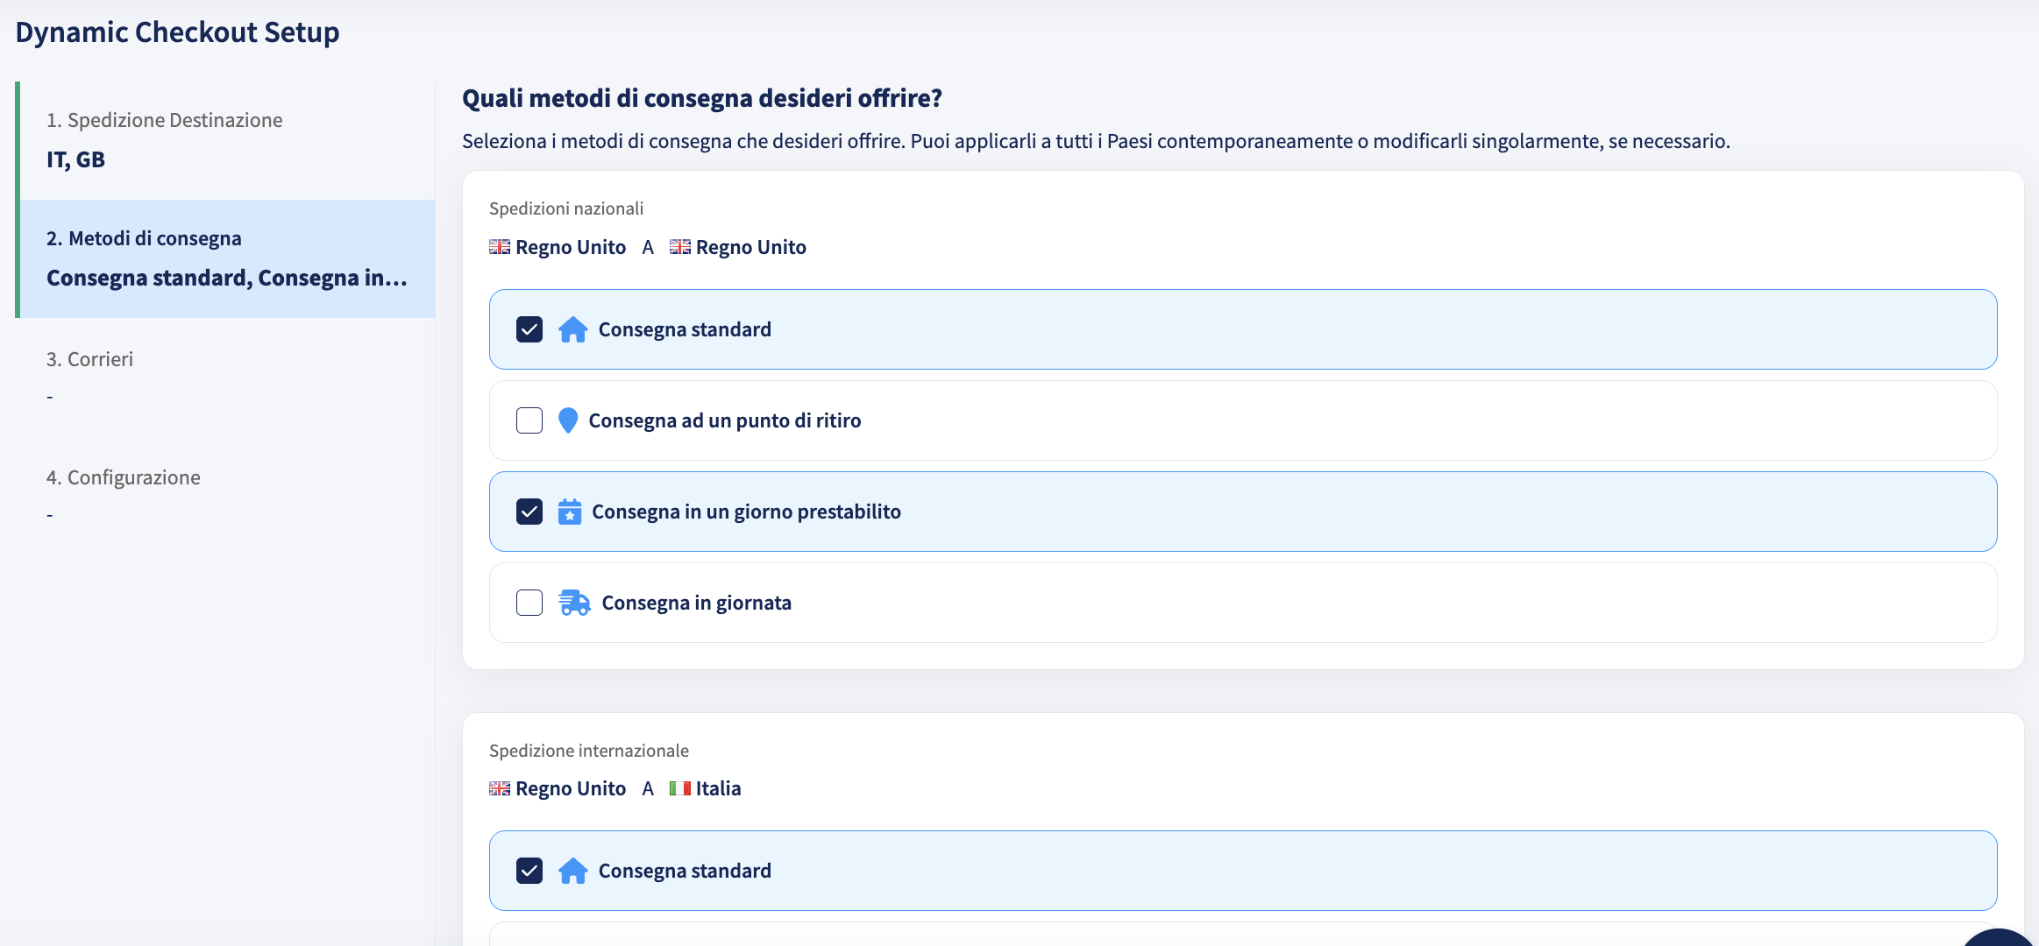Enable Consegna ad un punto di ritiro checkbox
The height and width of the screenshot is (946, 2039).
(x=529, y=420)
